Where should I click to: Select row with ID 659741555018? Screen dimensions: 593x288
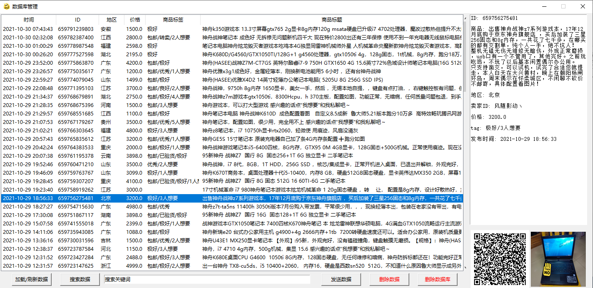pos(232,224)
